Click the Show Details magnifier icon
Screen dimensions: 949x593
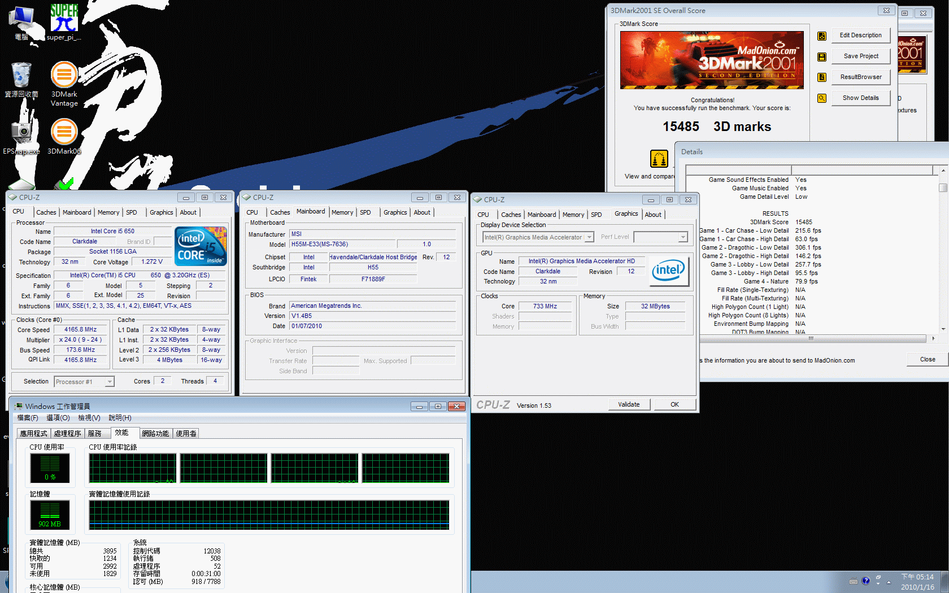point(822,98)
